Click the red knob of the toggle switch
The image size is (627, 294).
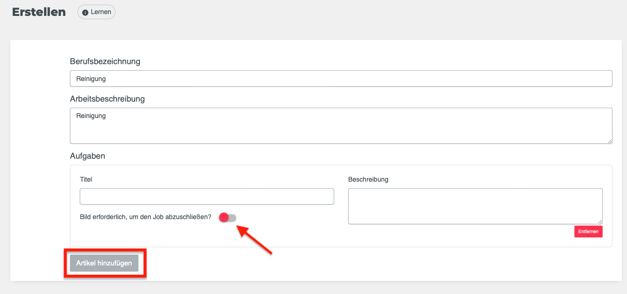(x=224, y=217)
